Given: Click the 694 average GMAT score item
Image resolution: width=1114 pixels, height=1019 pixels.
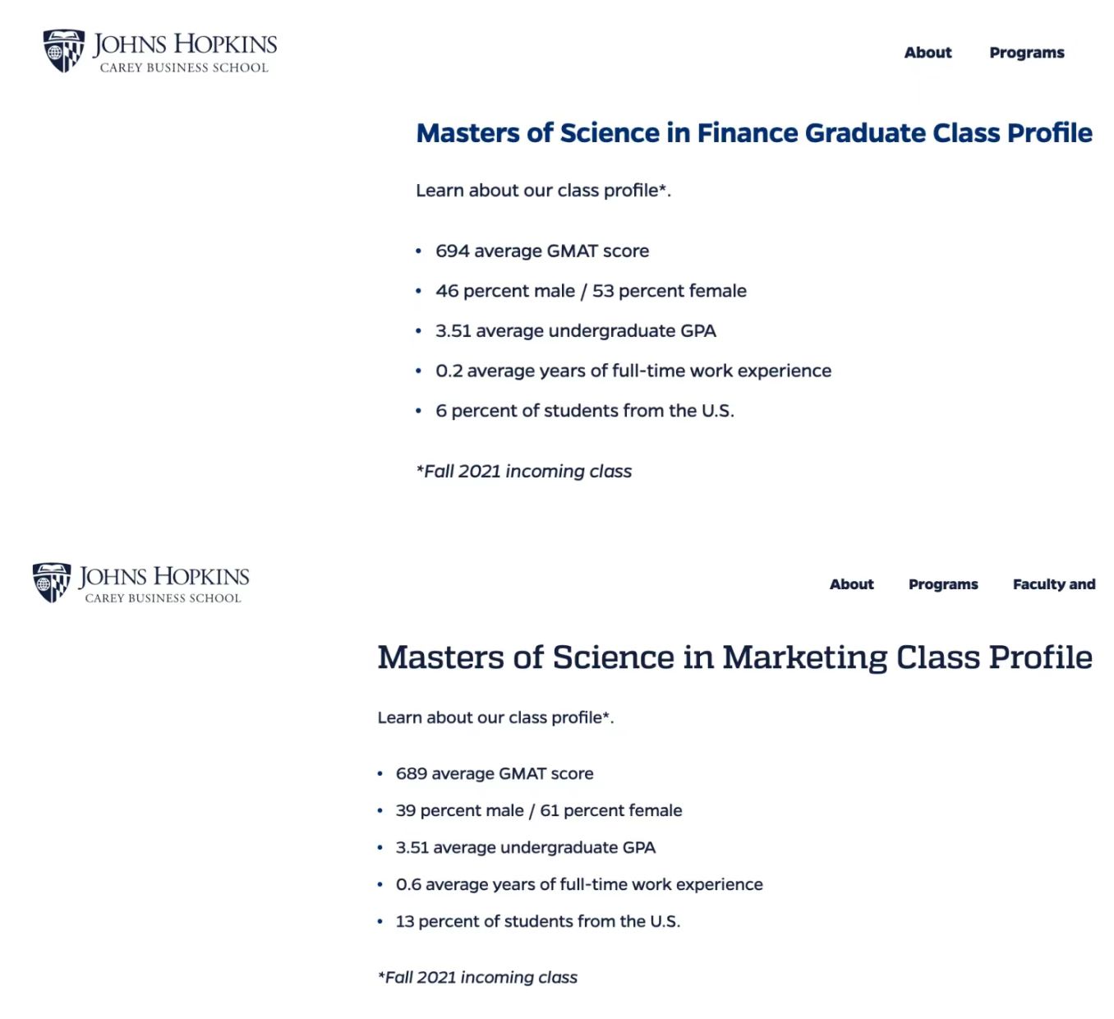Looking at the screenshot, I should coord(542,251).
